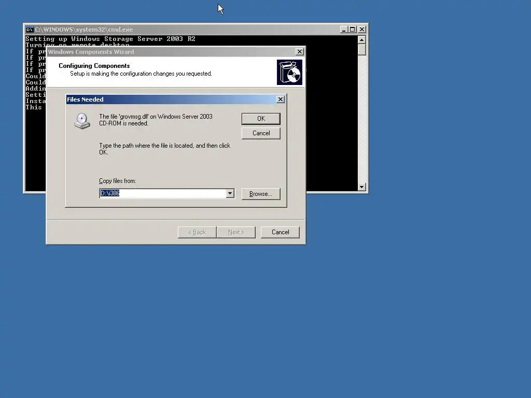The height and width of the screenshot is (398, 531).
Task: Cancel the Files Needed dialog
Action: pos(261,133)
